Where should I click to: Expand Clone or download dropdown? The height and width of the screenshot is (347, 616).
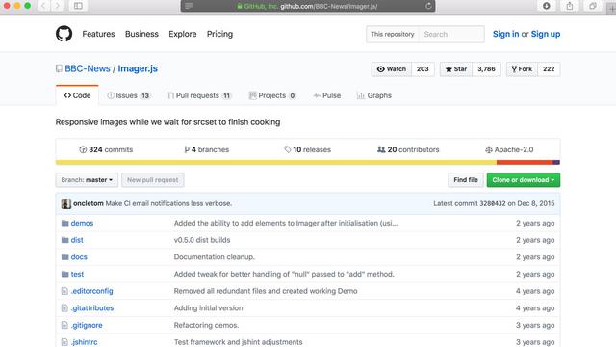(524, 180)
